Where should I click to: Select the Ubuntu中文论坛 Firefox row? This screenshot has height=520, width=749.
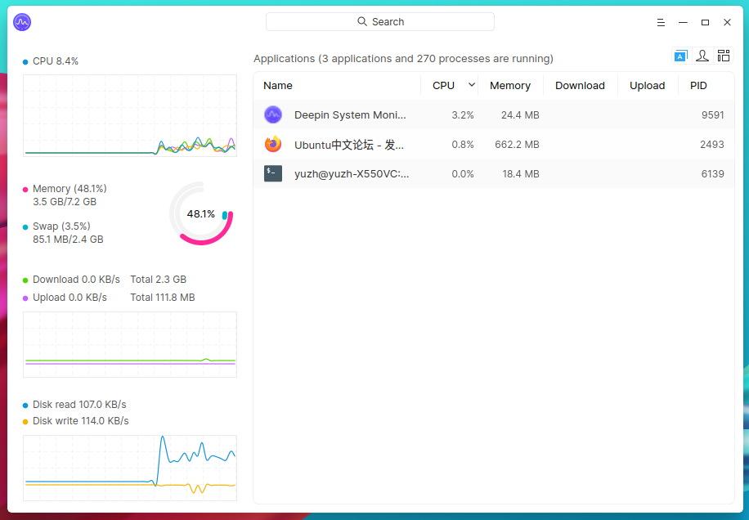[493, 144]
